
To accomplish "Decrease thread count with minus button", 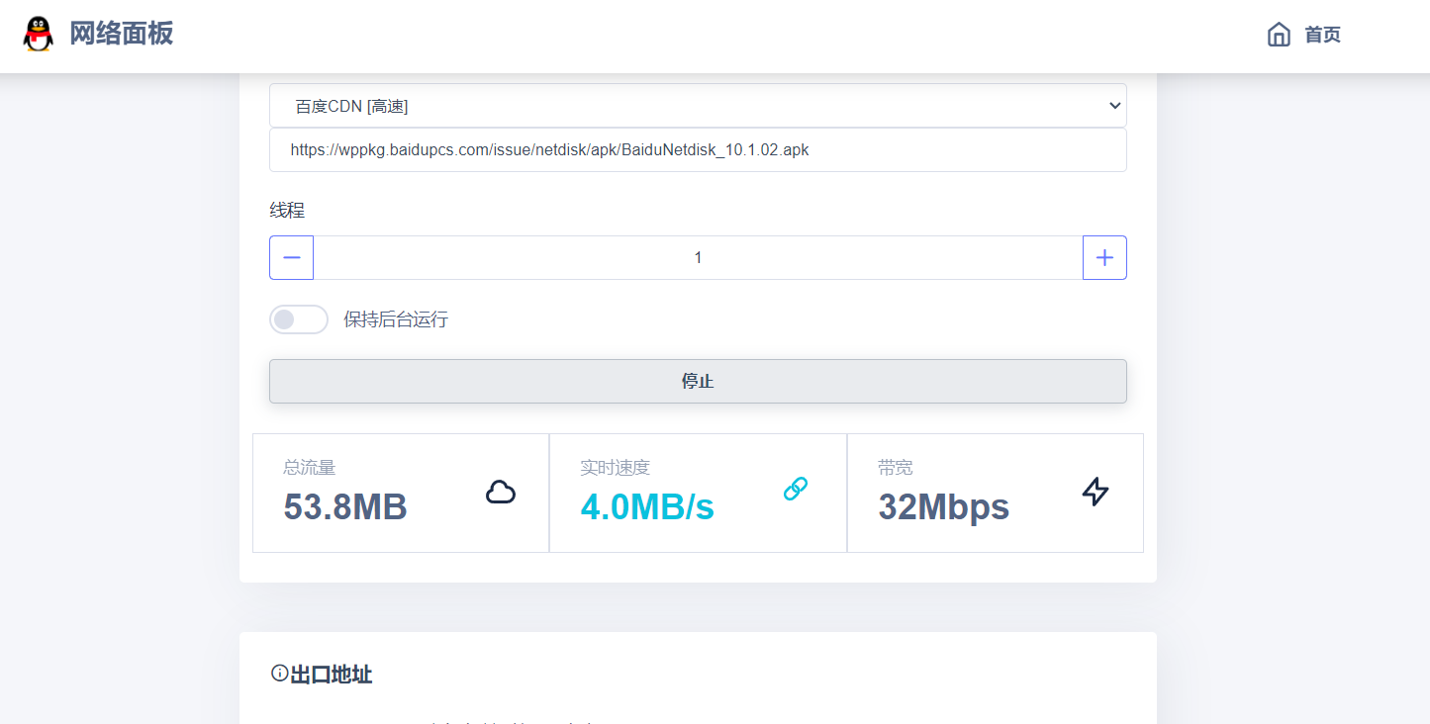I will tap(292, 258).
